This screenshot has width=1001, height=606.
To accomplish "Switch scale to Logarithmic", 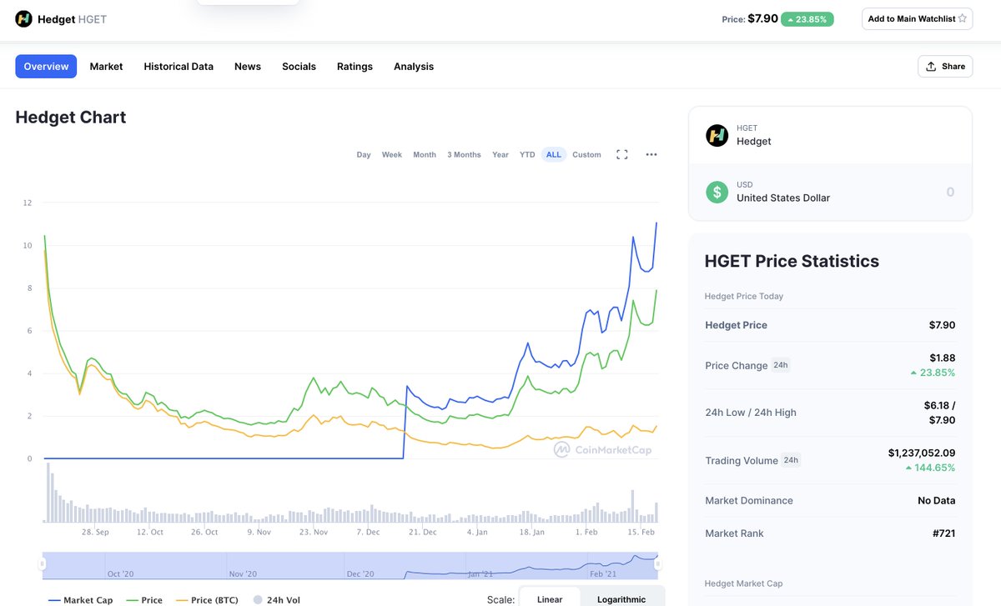I will (621, 598).
